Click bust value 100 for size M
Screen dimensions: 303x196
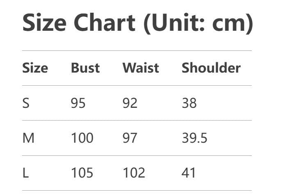[x=82, y=138]
